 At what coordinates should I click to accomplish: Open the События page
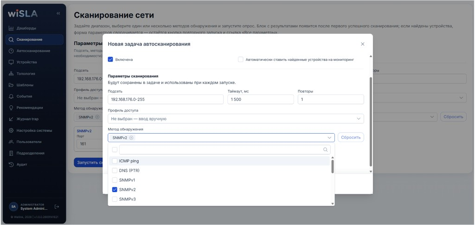[34, 96]
